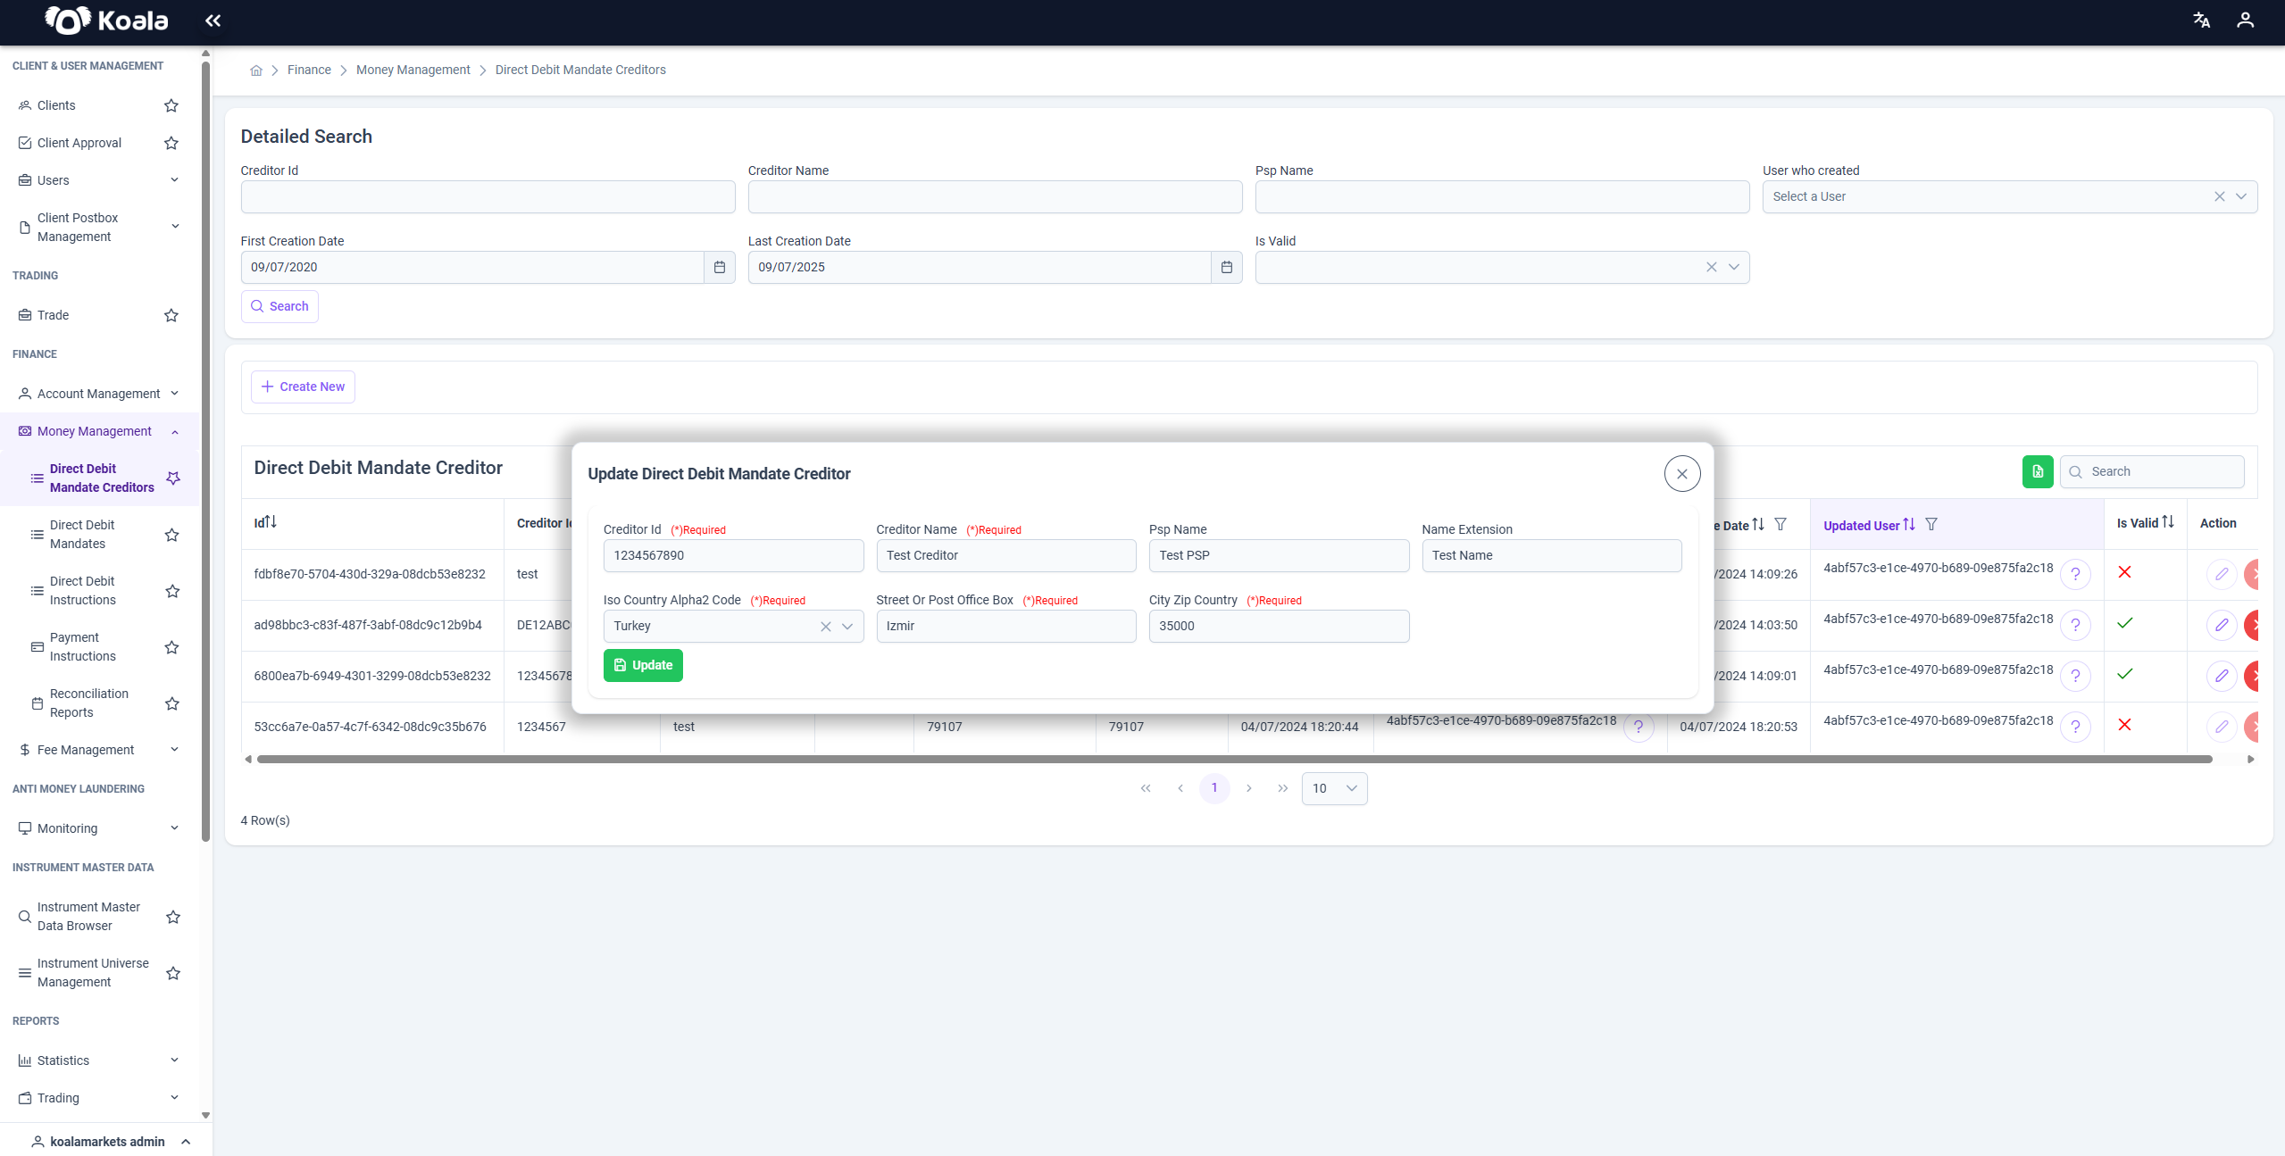2285x1156 pixels.
Task: Click the green Update button
Action: [x=643, y=665]
